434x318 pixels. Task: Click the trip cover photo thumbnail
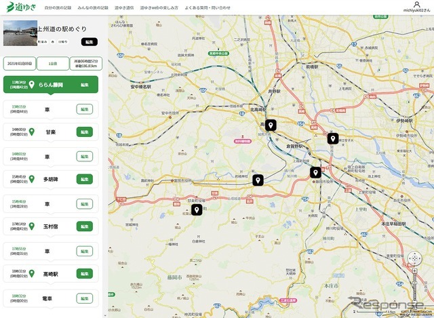(19, 30)
